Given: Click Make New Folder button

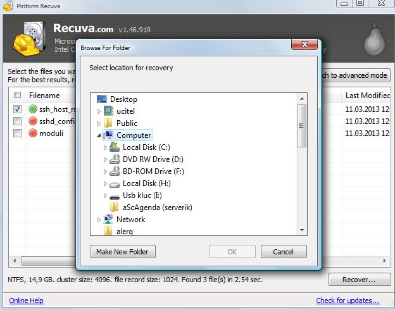Looking at the screenshot, I should [x=123, y=252].
